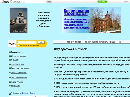The width and height of the screenshot is (130, 97).
Task: Click the Яндекс logo in search widget
Action: tap(12, 43)
